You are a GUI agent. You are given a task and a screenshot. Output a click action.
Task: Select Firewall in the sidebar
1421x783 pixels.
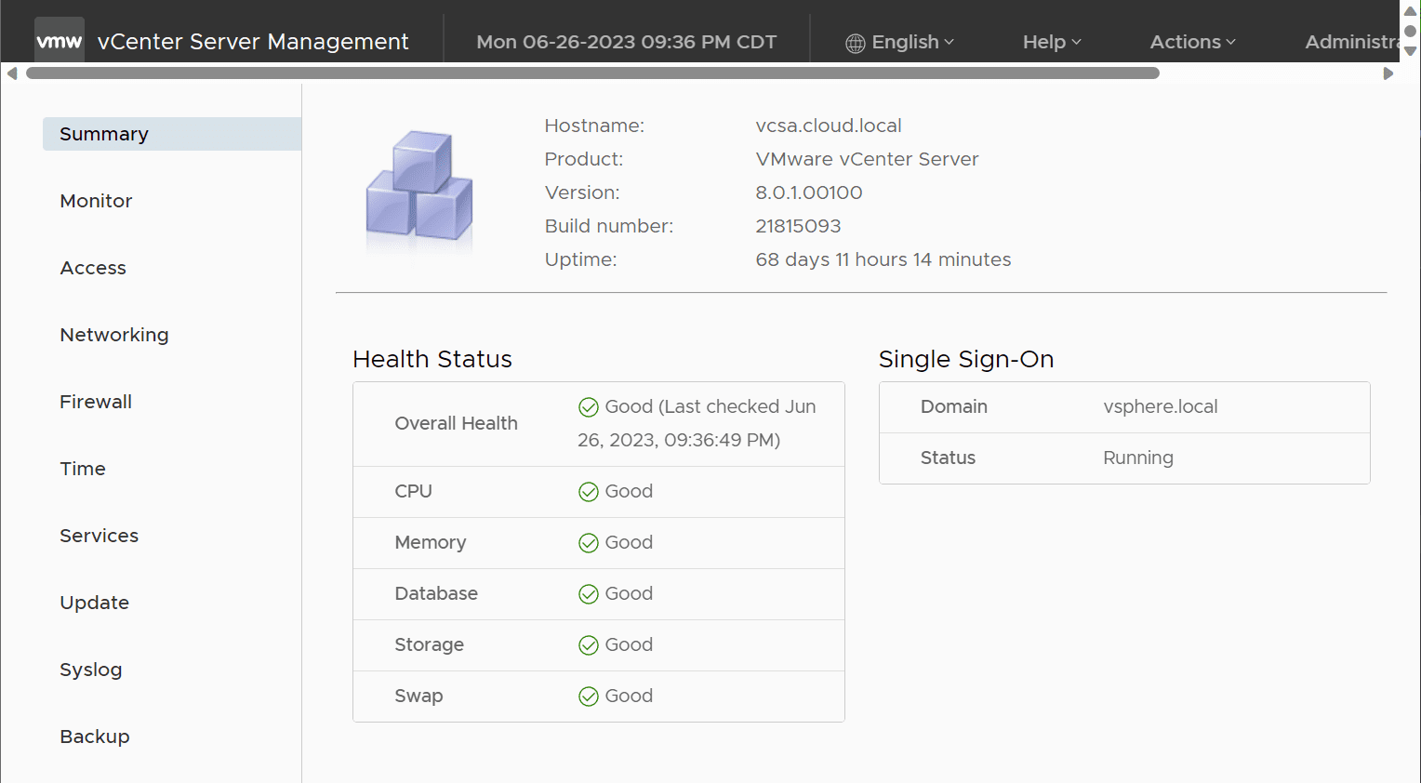point(96,402)
